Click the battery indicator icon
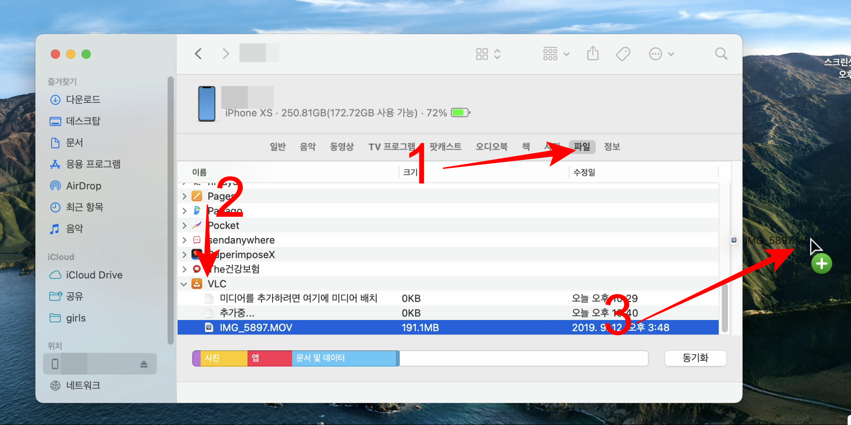The height and width of the screenshot is (425, 851). click(x=460, y=113)
